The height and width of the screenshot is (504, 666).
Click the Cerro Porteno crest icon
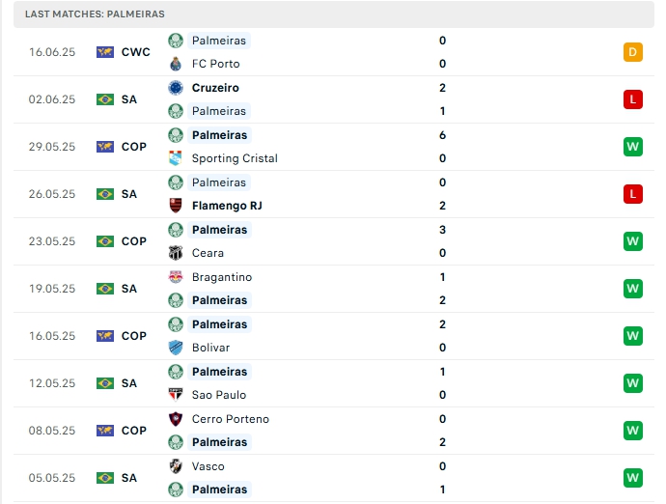175,419
